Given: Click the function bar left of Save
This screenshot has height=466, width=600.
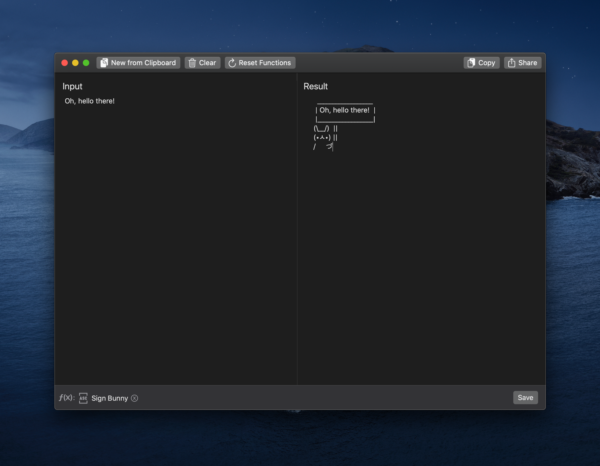Looking at the screenshot, I should 316,398.
